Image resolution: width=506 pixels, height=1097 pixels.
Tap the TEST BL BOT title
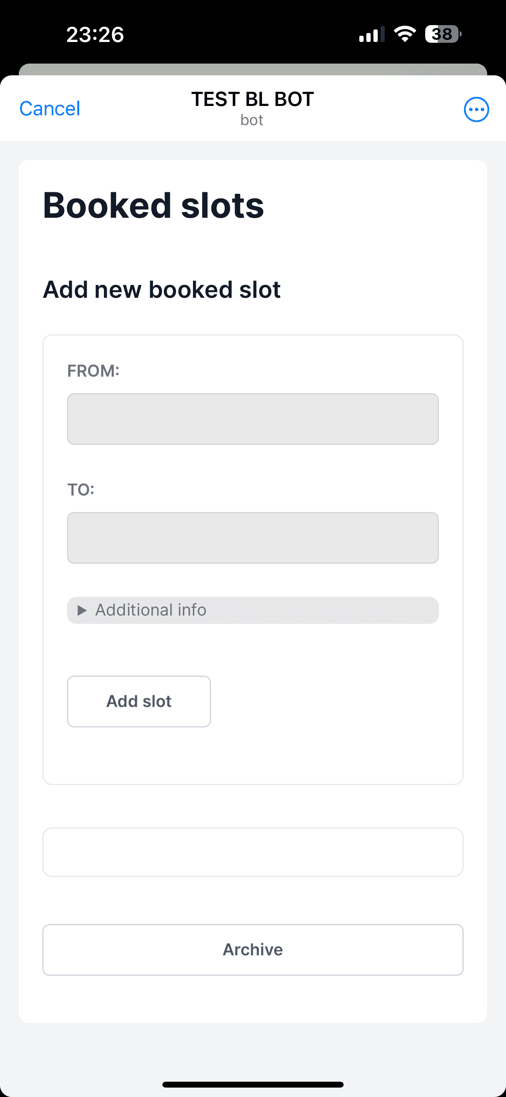tap(253, 99)
